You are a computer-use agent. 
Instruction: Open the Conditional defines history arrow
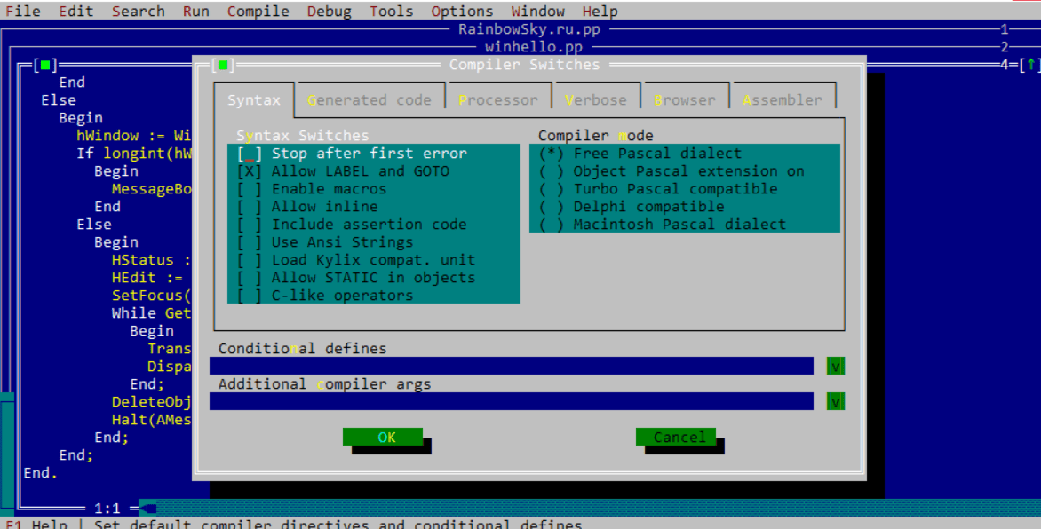(835, 366)
